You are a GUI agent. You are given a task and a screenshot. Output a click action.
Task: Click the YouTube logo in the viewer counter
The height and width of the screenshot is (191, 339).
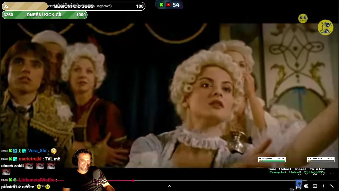(168, 5)
